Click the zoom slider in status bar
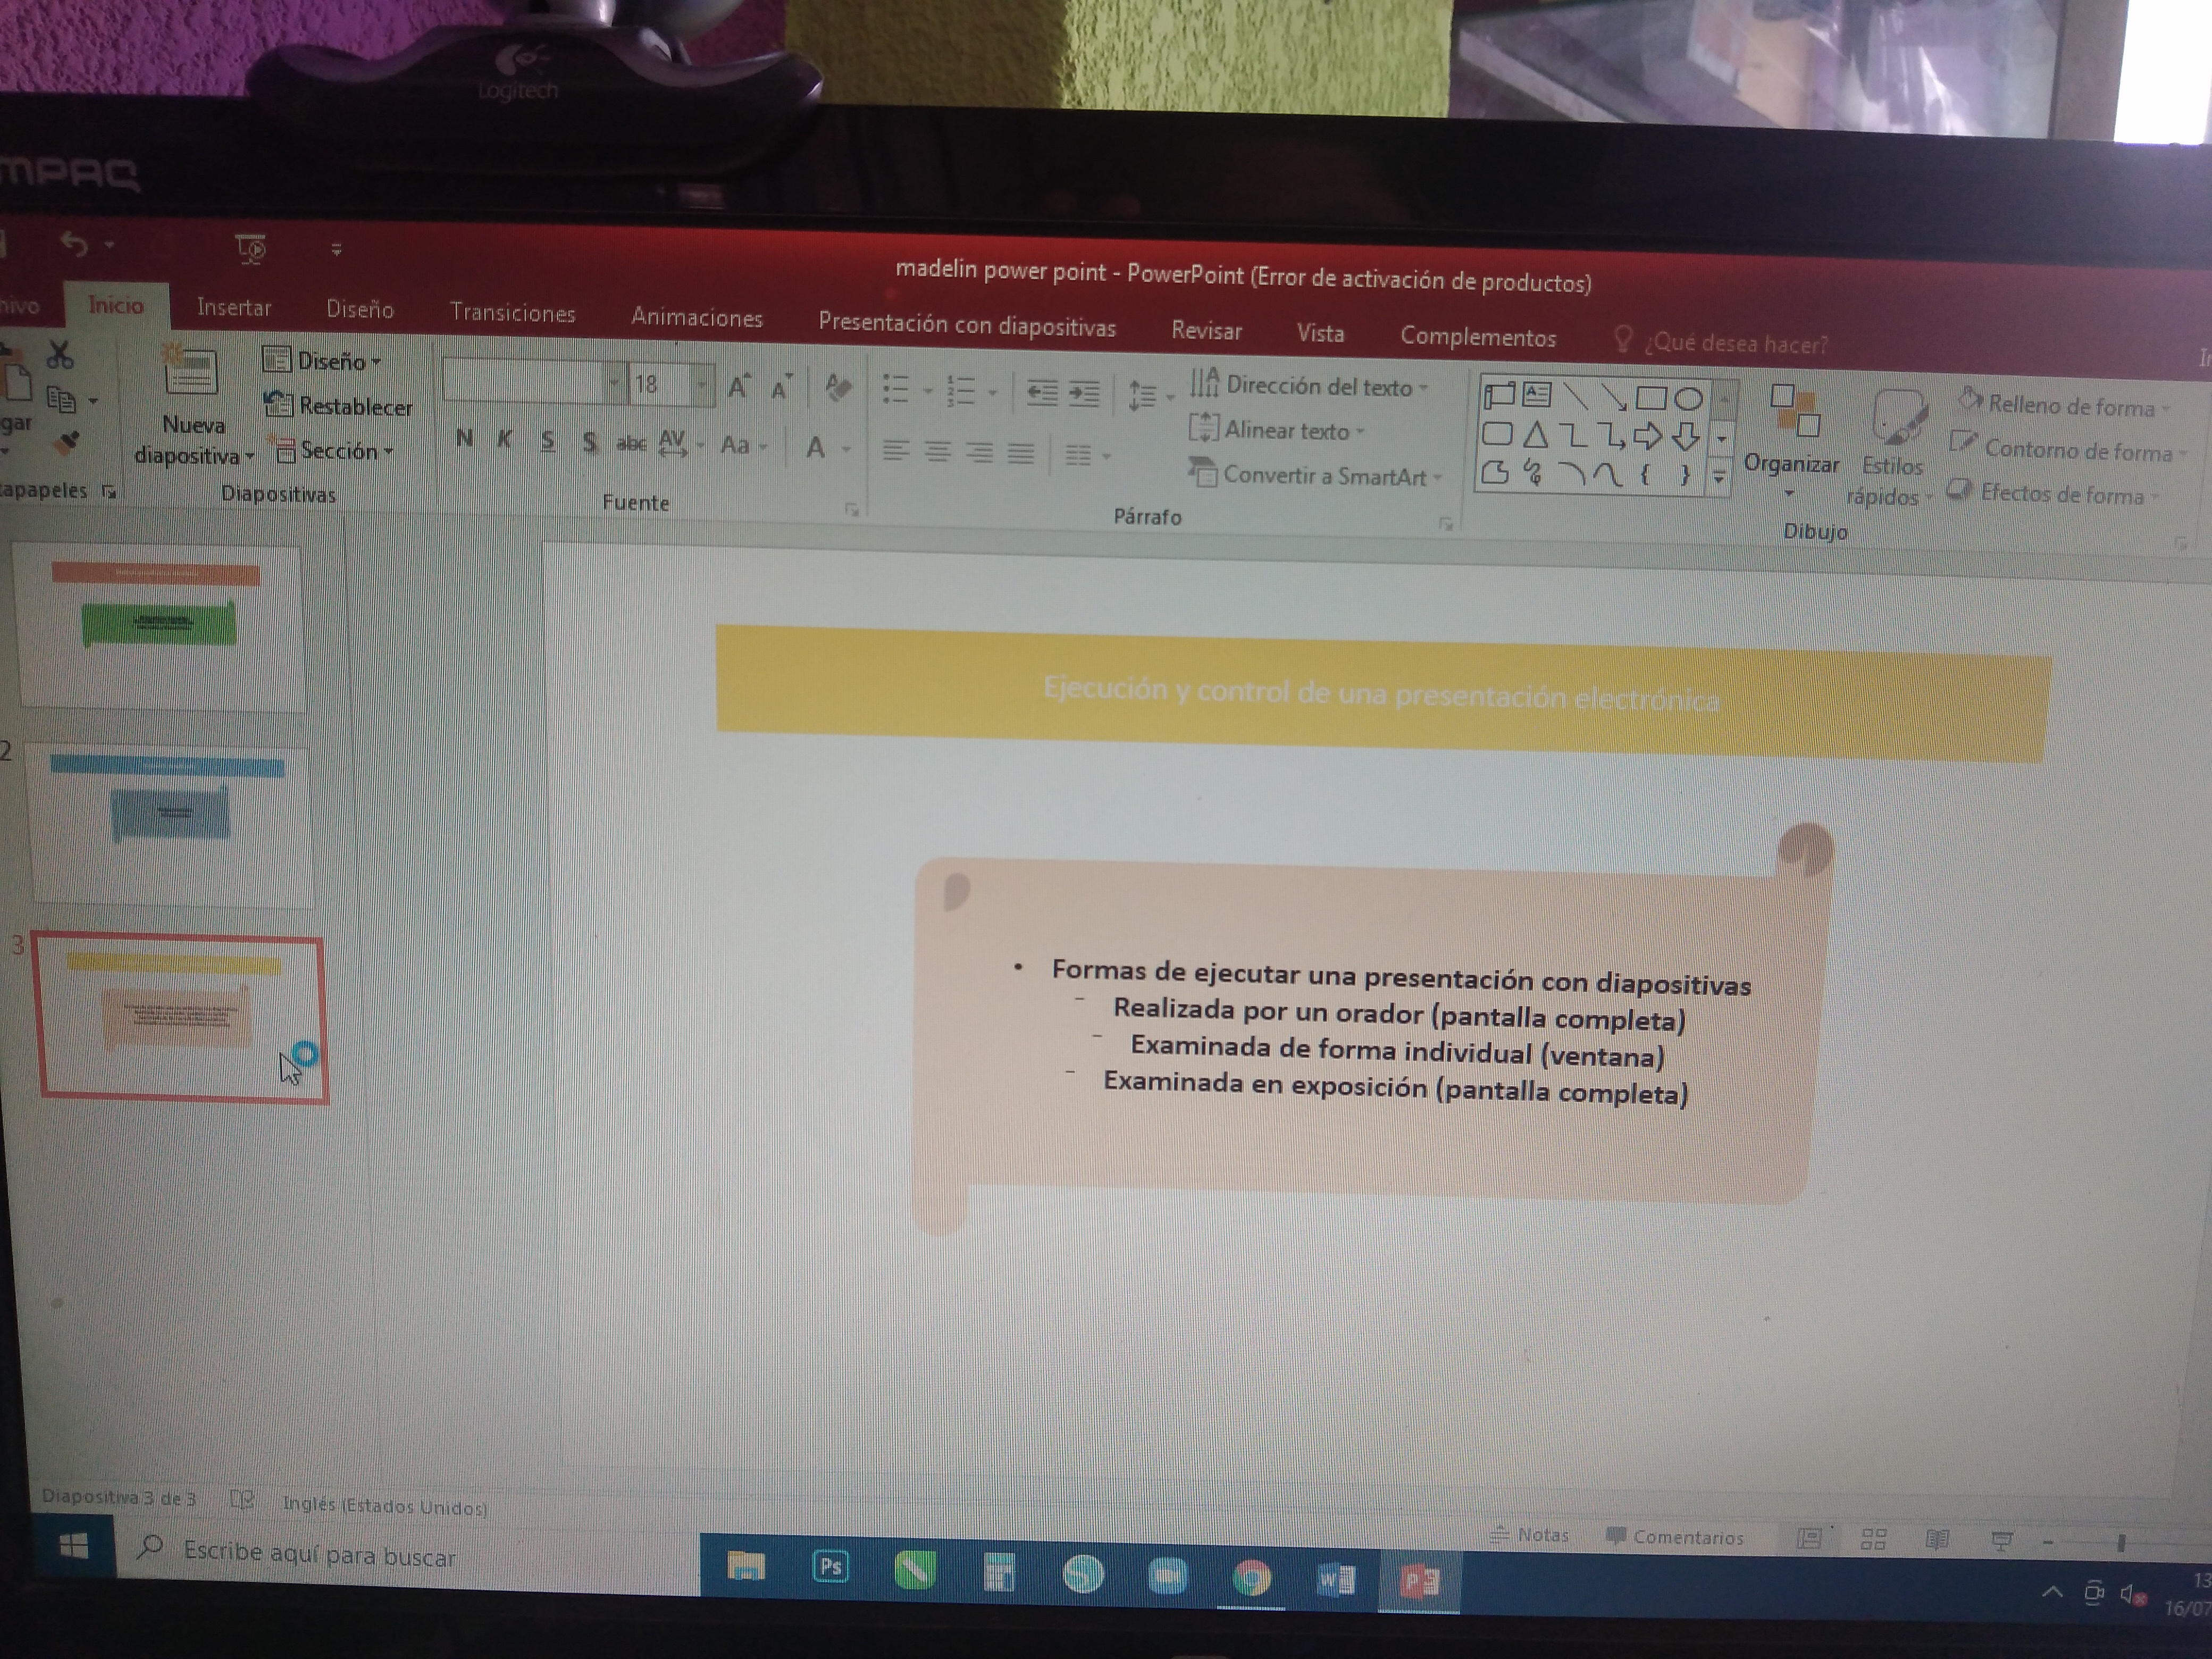2212x1659 pixels. coord(2120,1544)
